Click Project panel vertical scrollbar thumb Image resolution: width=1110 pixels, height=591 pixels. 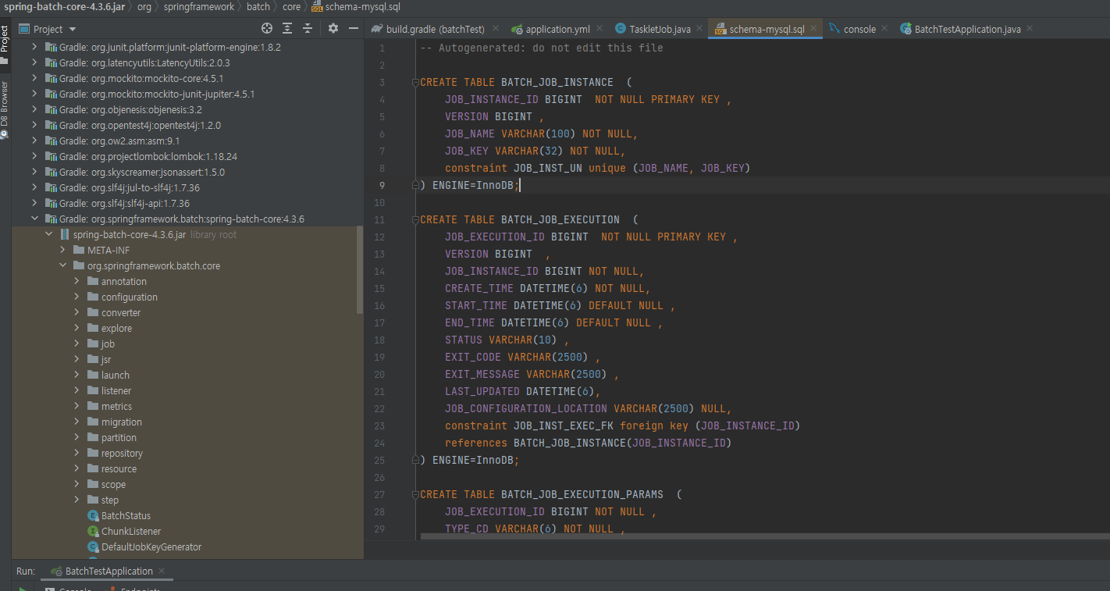(360, 269)
